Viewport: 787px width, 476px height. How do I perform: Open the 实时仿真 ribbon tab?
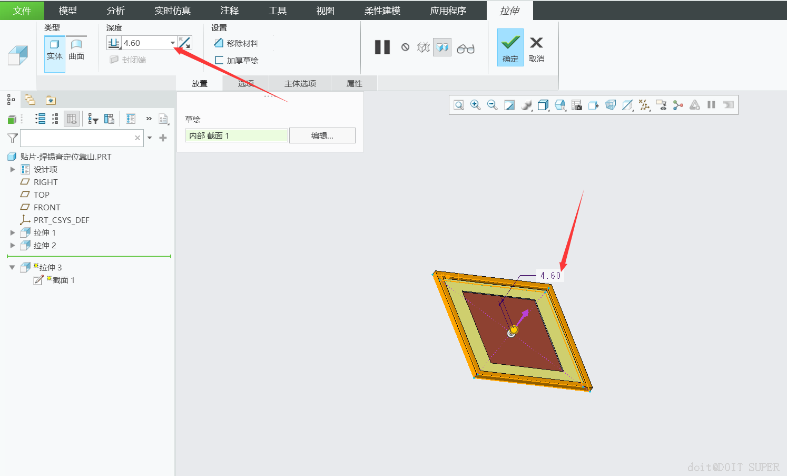tap(172, 11)
